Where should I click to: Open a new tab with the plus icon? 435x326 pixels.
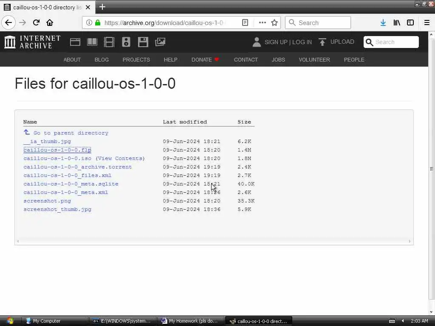tap(102, 7)
